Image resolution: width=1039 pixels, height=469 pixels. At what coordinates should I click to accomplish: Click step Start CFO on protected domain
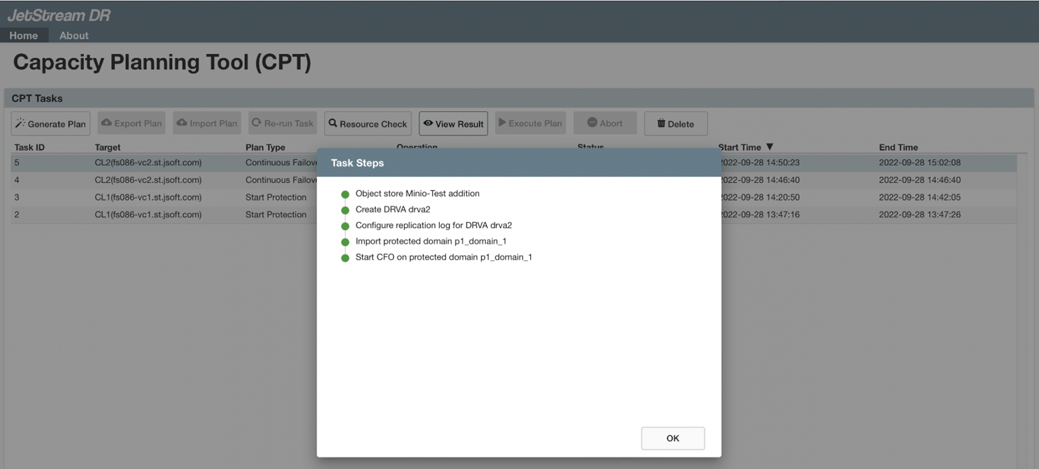443,257
